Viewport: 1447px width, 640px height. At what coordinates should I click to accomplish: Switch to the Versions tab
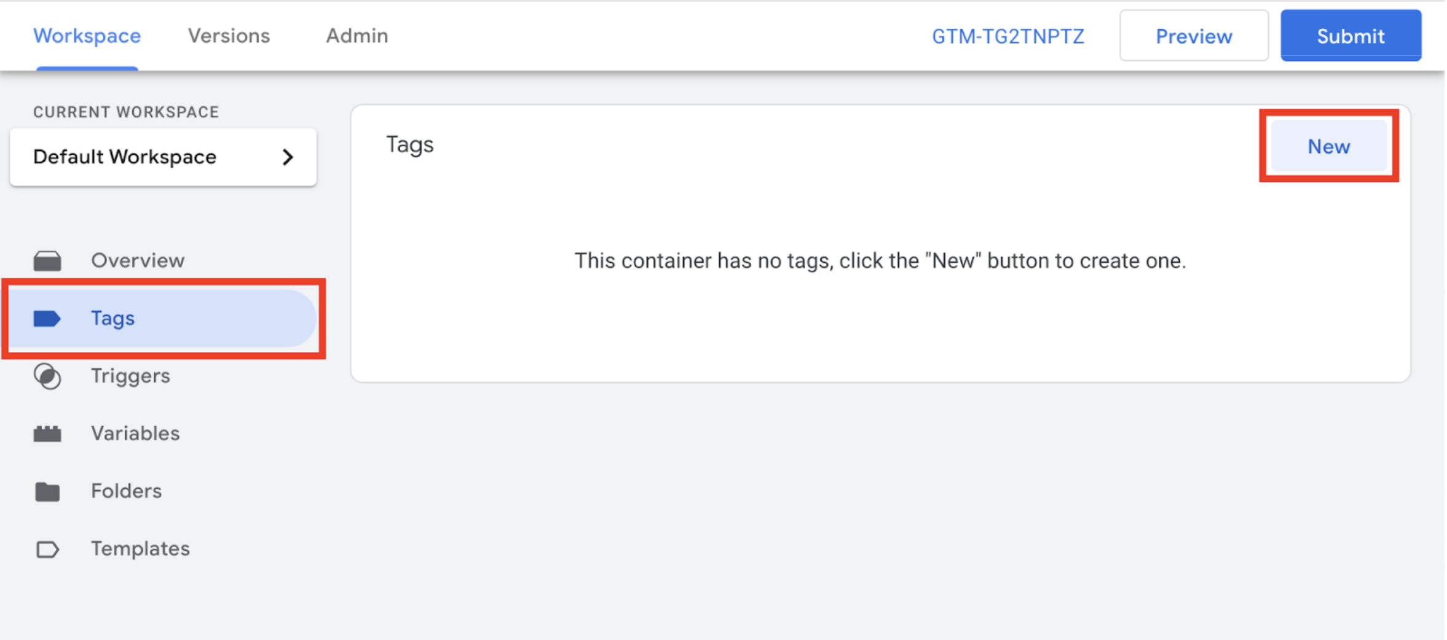(x=229, y=36)
